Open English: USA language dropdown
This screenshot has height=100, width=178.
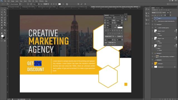point(110,36)
